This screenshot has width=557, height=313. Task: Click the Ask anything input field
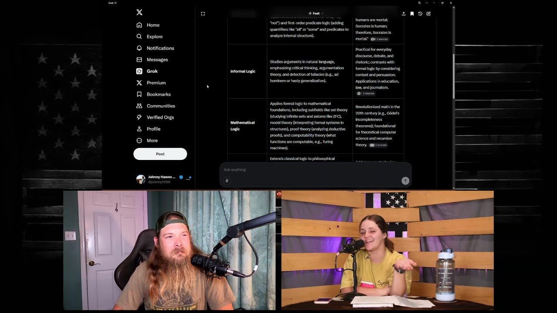315,170
